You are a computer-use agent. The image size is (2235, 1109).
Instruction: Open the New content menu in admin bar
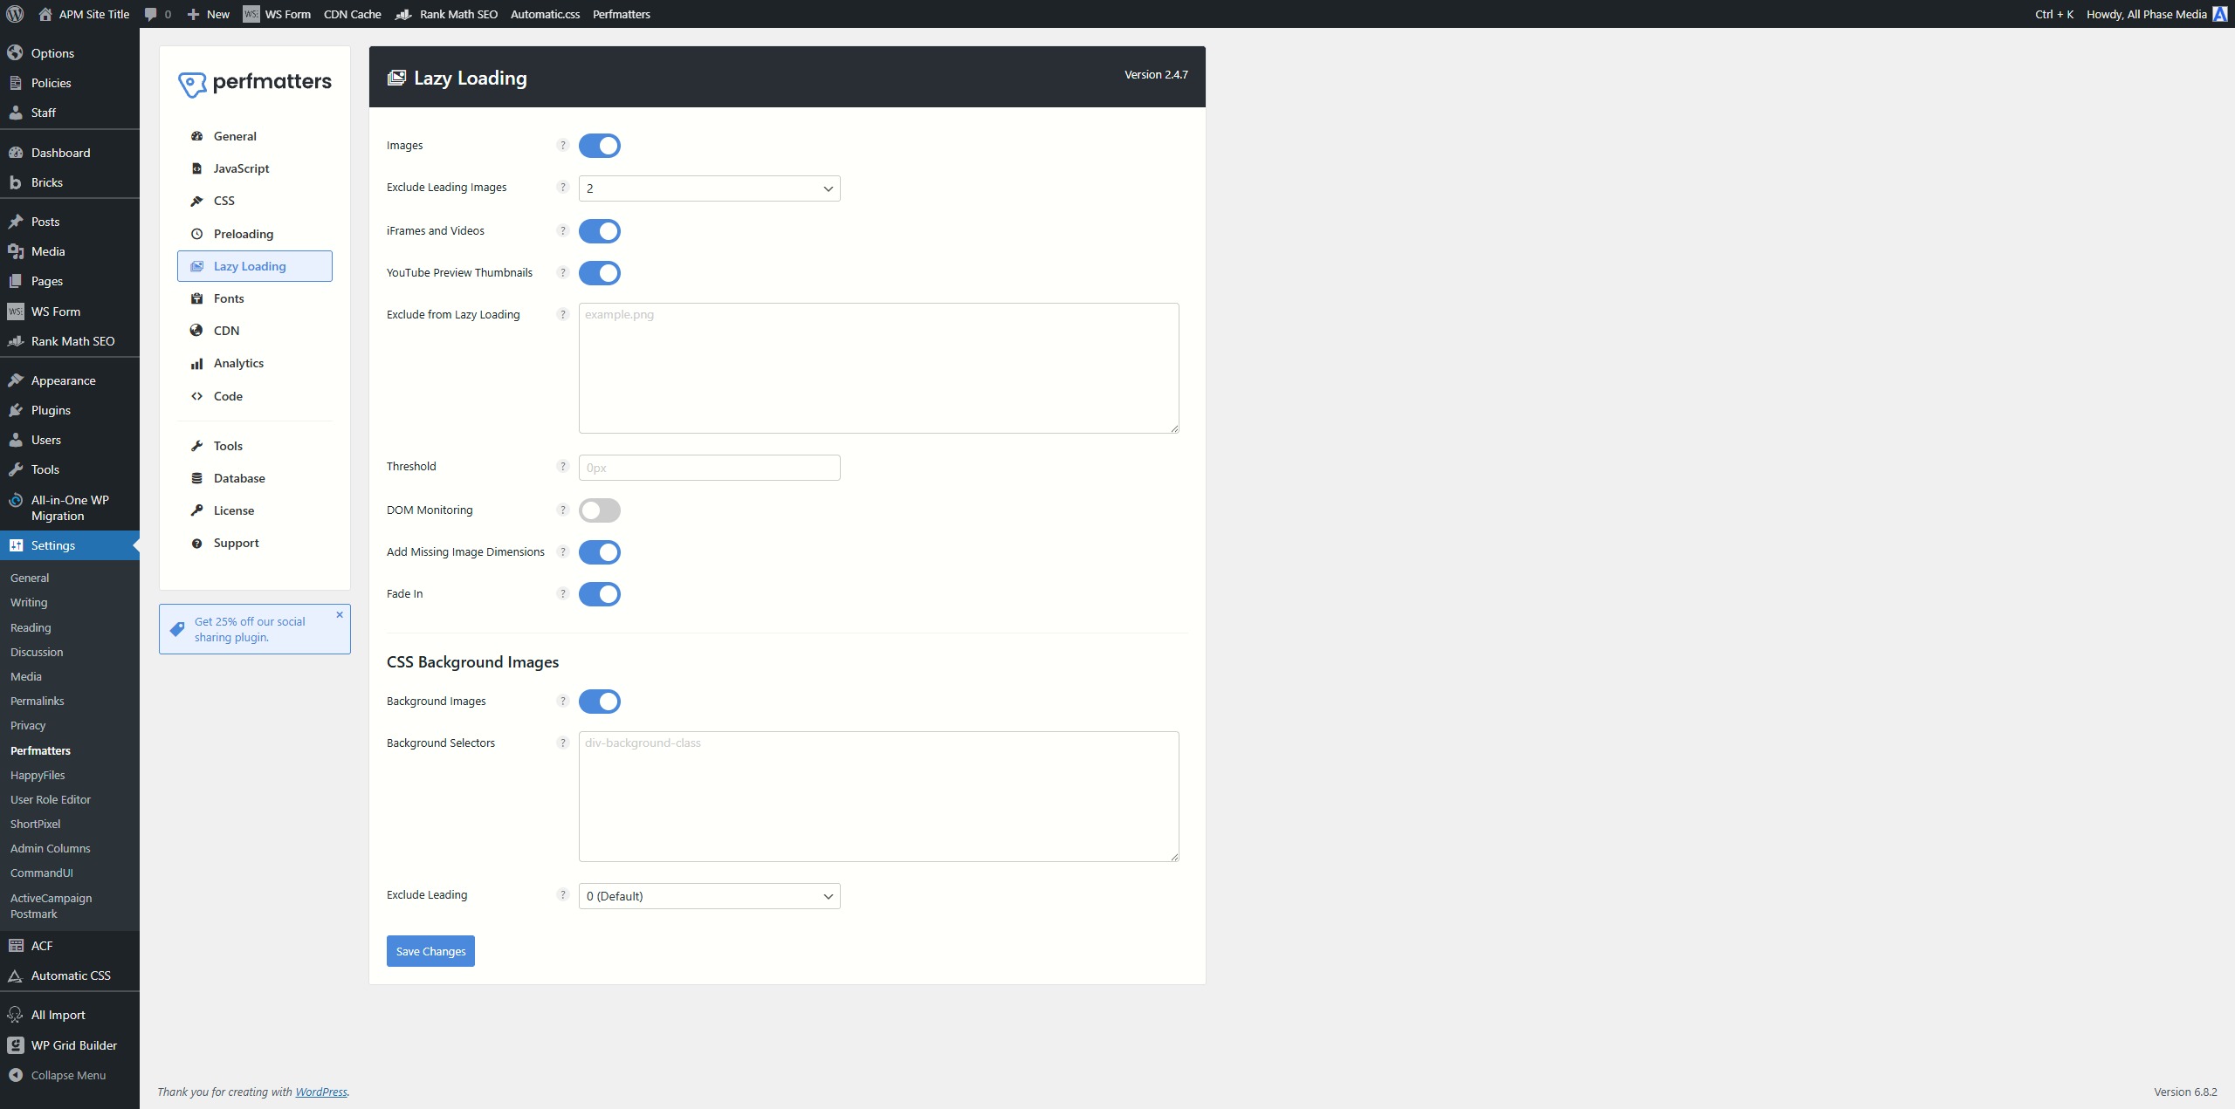click(209, 14)
